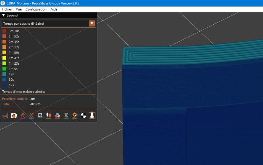Click the 1m 5s green swatch

4,69
